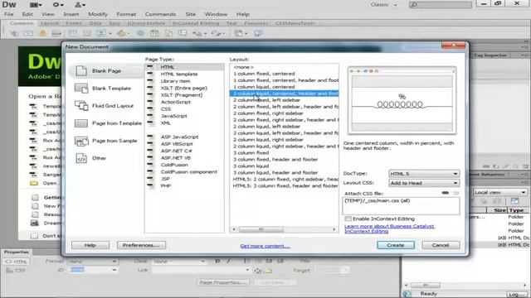531x298 pixels.
Task: Select XML page type
Action: click(166, 123)
